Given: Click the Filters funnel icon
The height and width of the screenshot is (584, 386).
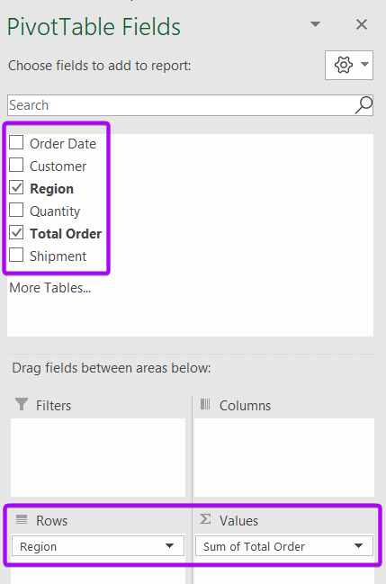Looking at the screenshot, I should pos(22,404).
